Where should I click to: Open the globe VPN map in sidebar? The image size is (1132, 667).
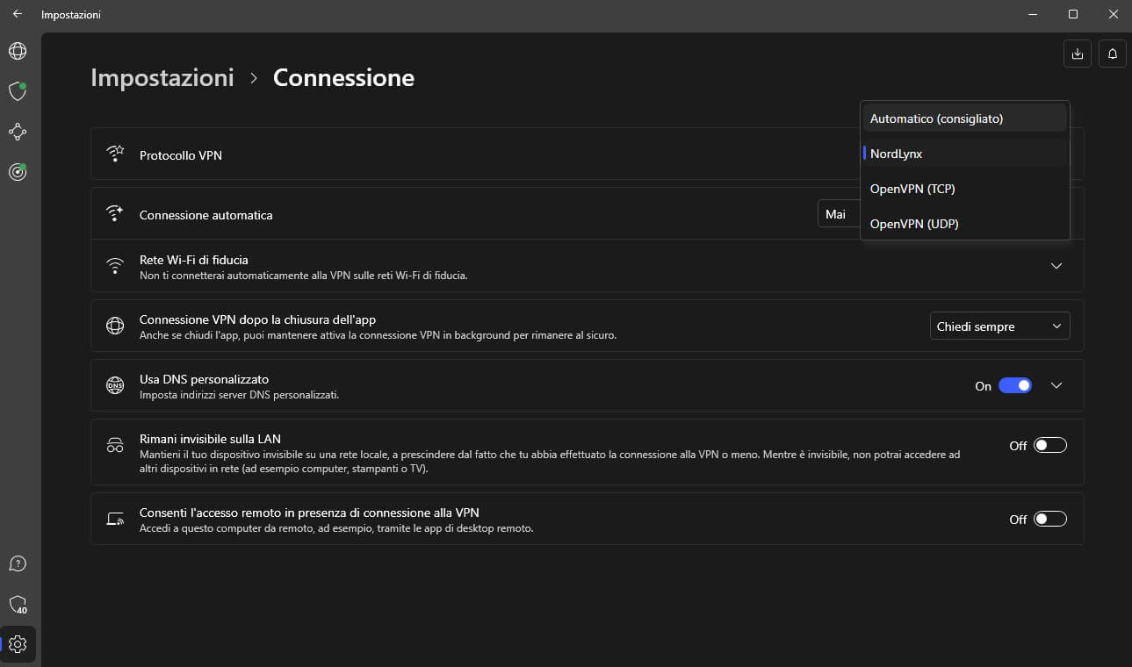(18, 51)
